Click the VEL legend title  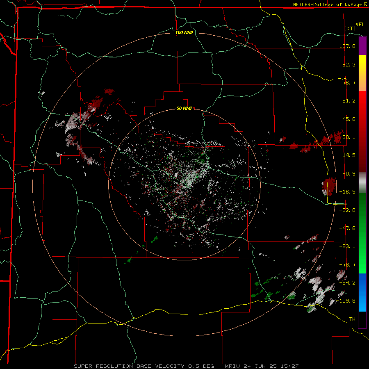[360, 25]
